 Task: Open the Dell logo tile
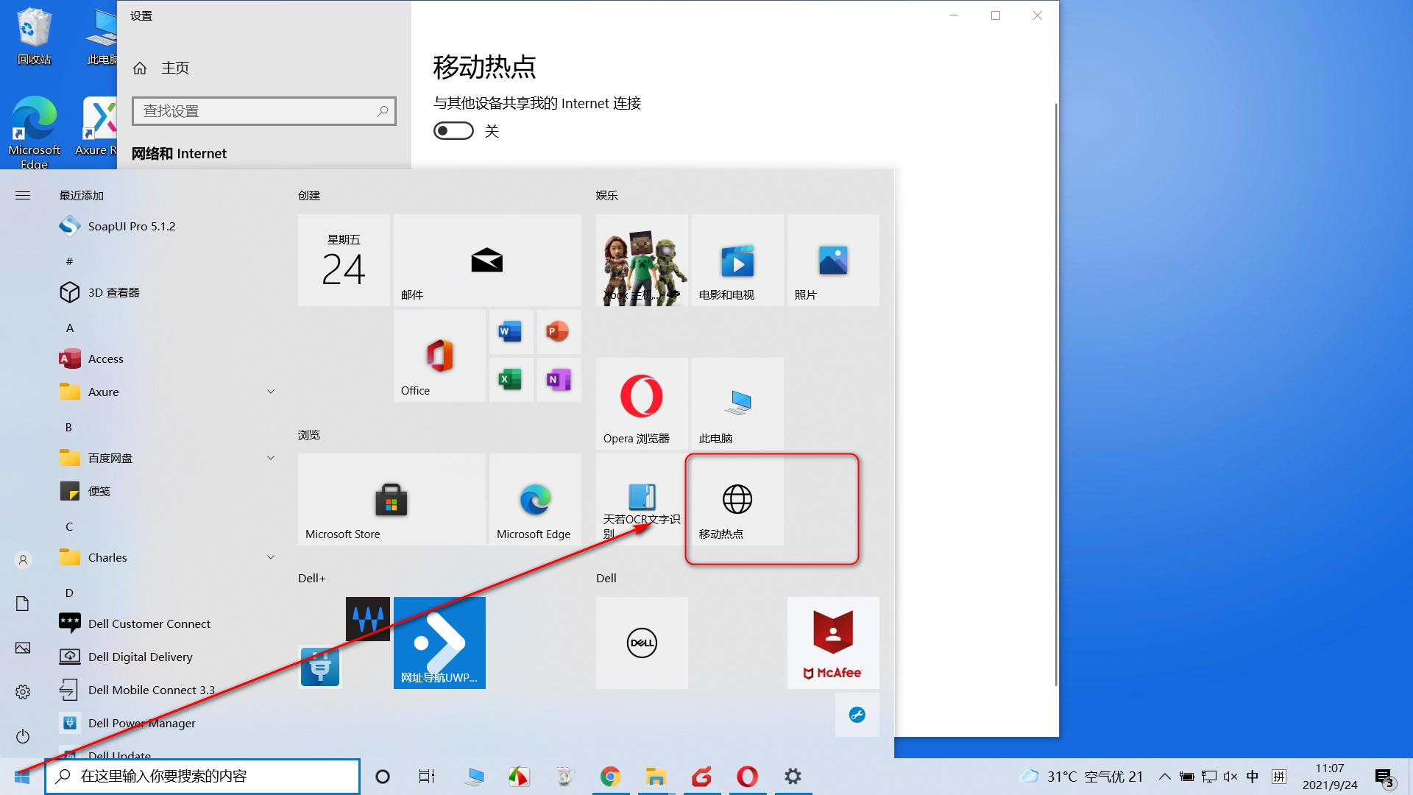[x=642, y=643]
